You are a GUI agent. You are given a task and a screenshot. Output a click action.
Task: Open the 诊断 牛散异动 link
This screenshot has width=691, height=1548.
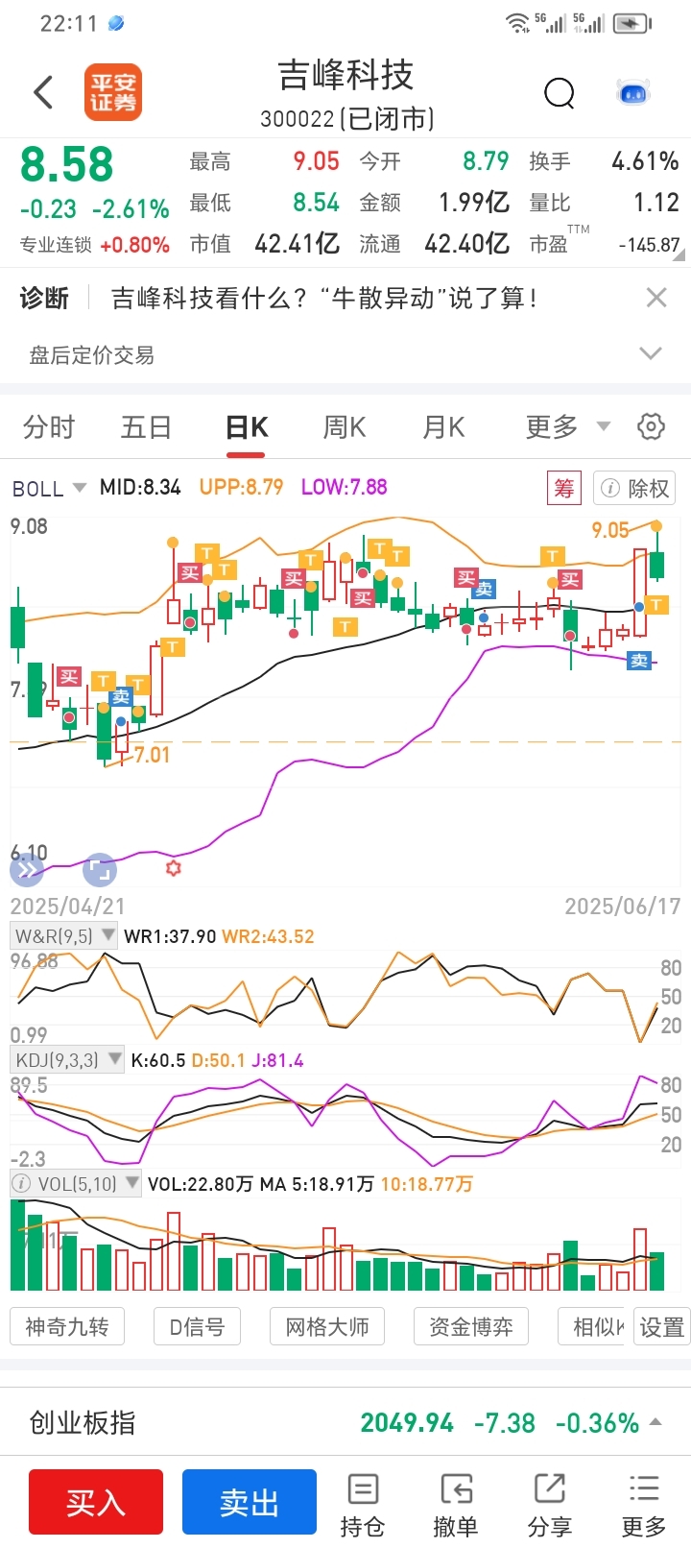324,298
